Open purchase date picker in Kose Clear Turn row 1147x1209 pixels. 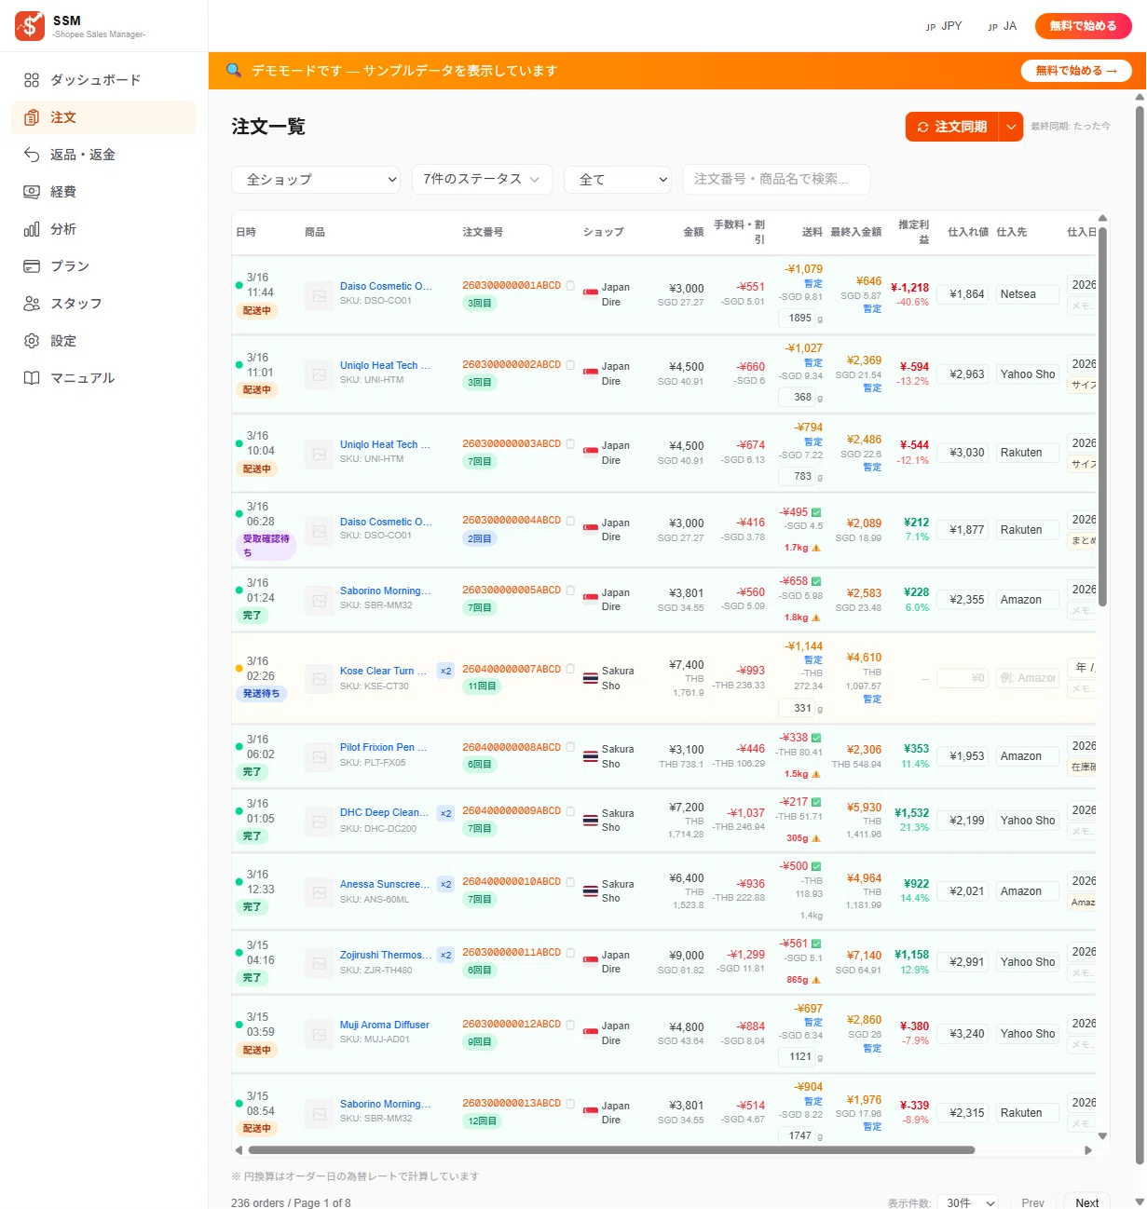(1082, 668)
